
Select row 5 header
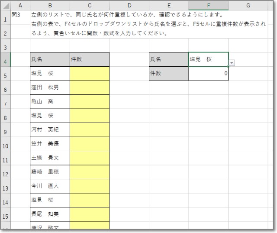coord(5,74)
